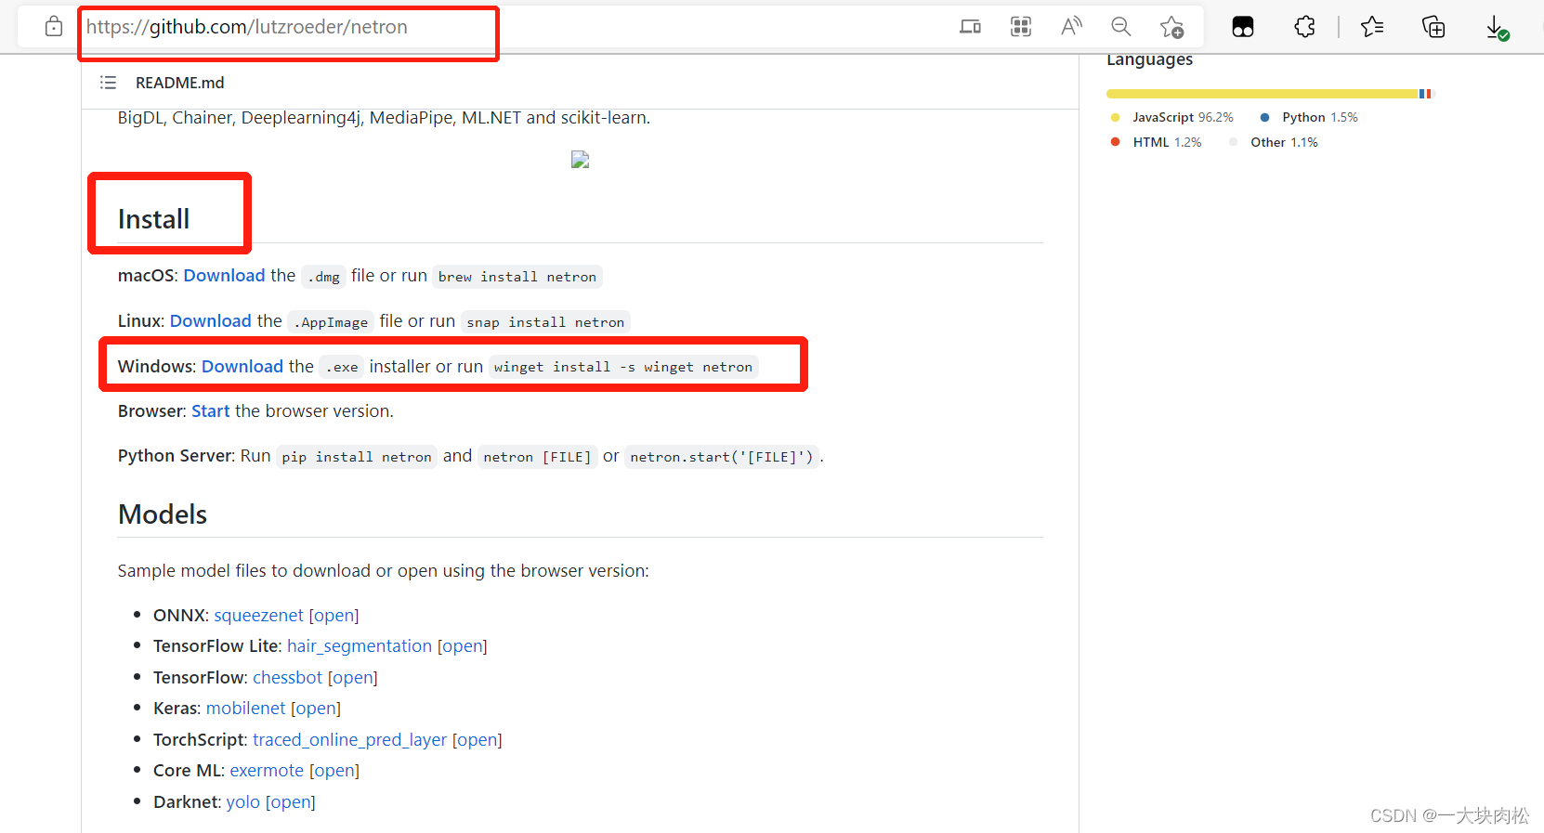1544x833 pixels.
Task: Click the red dot beside HTML
Action: tap(1115, 142)
